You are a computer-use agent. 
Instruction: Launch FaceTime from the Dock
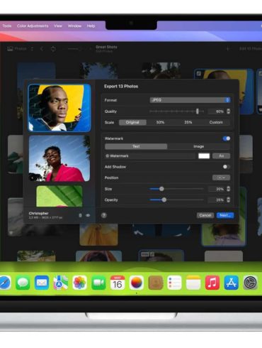pos(98,283)
